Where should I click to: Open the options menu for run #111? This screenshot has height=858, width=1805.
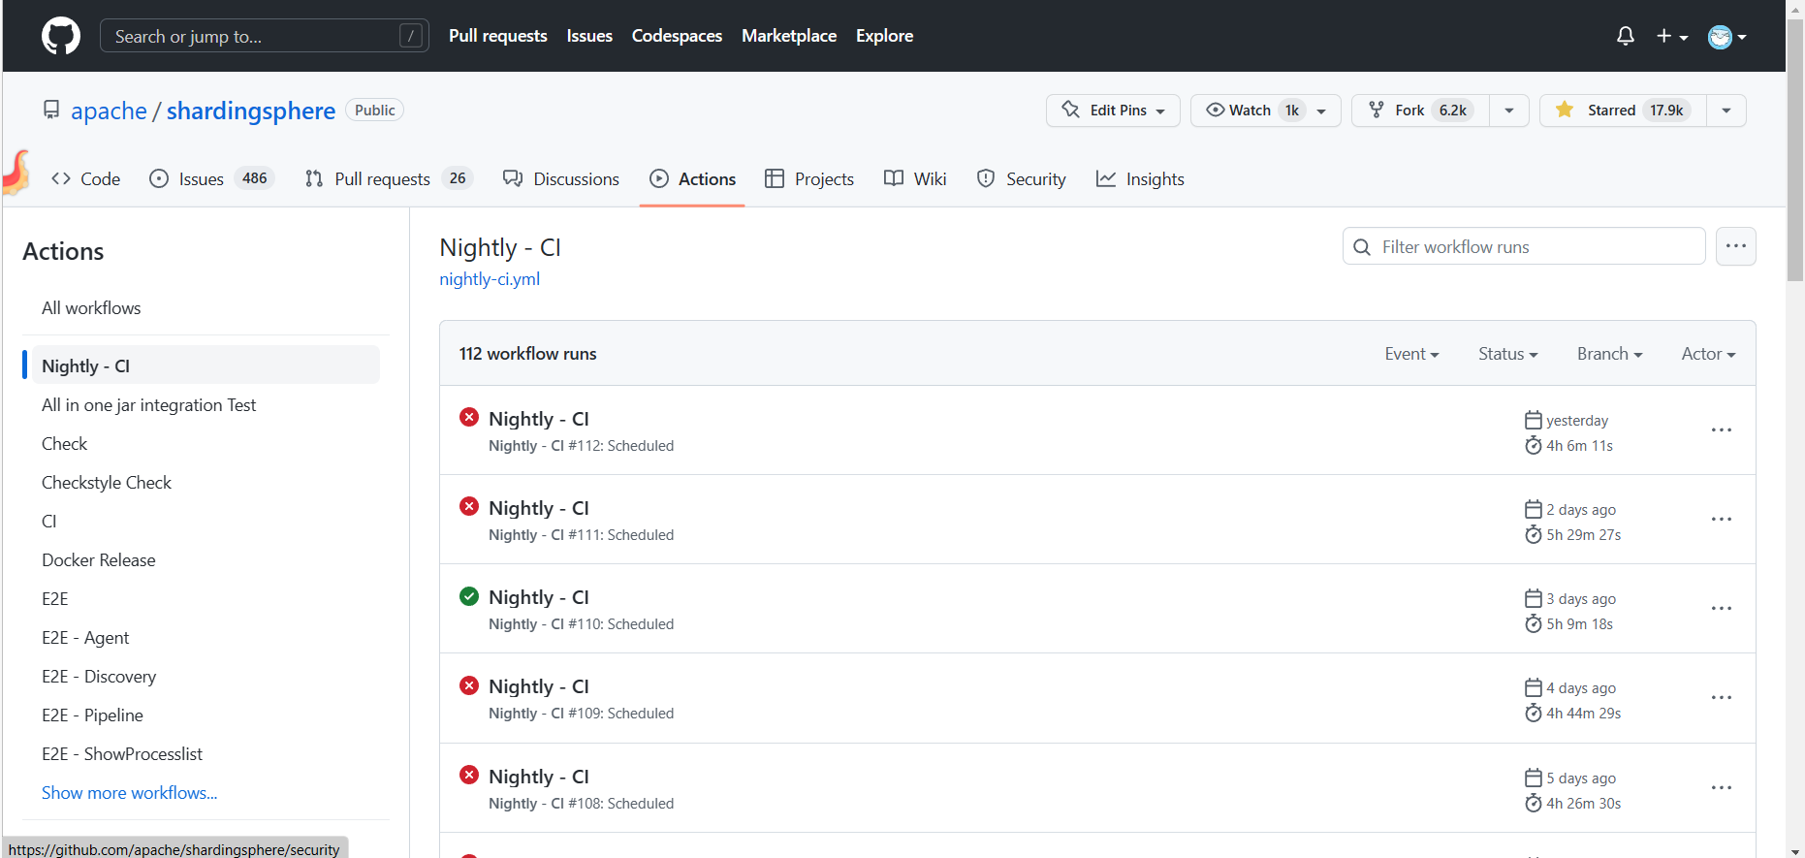1722,519
